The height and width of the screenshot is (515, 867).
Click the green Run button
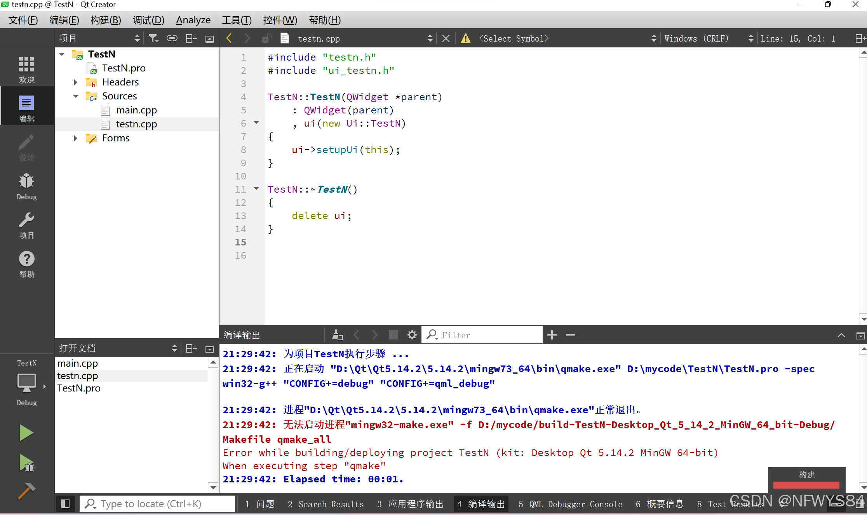pyautogui.click(x=26, y=432)
